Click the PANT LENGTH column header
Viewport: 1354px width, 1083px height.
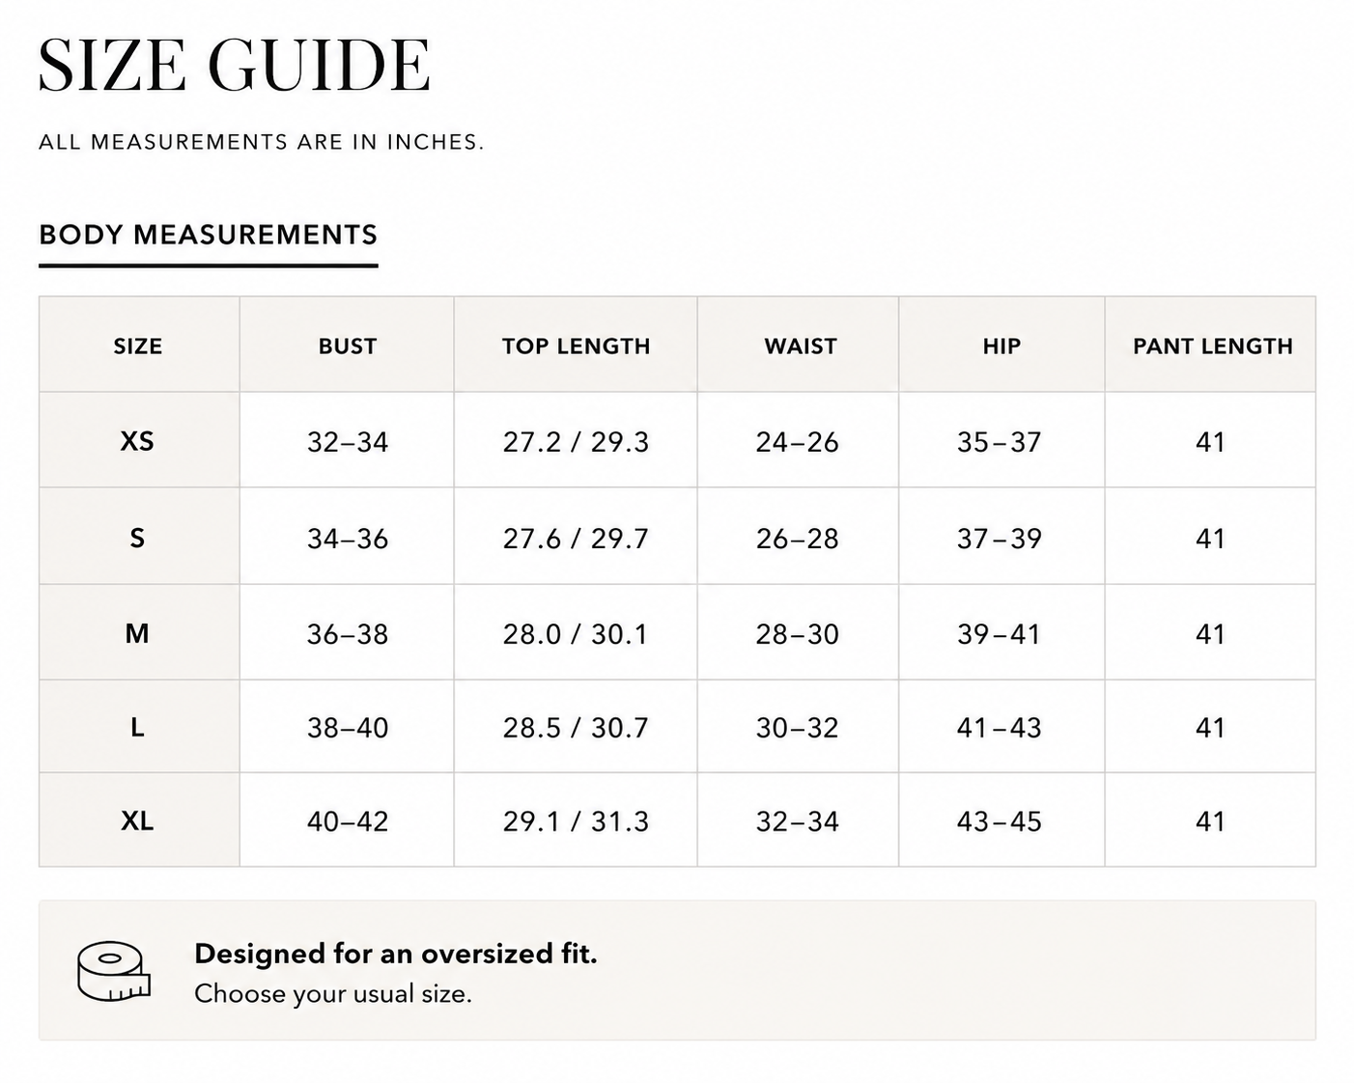click(x=1212, y=347)
